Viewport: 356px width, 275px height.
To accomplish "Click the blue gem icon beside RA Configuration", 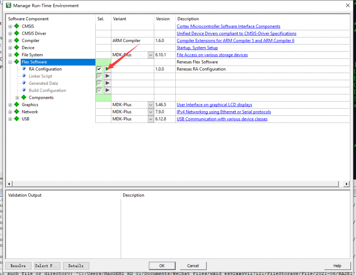I will click(x=24, y=69).
